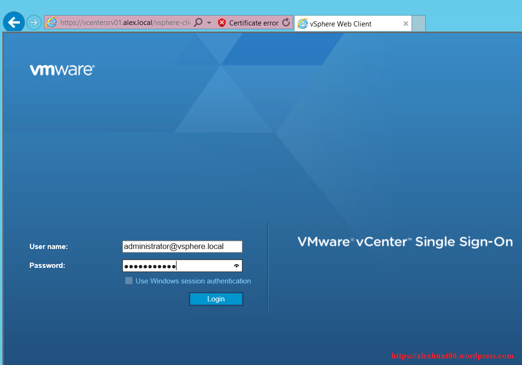This screenshot has height=365, width=522.
Task: Click the vmware logo
Action: [x=62, y=70]
